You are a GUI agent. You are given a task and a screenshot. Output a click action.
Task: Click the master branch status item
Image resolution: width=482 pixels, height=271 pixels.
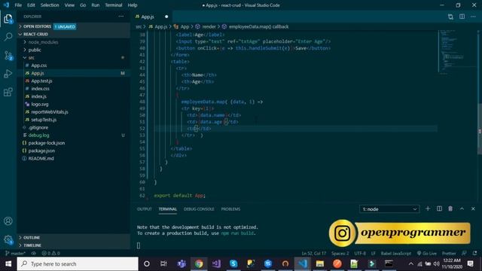[15, 253]
